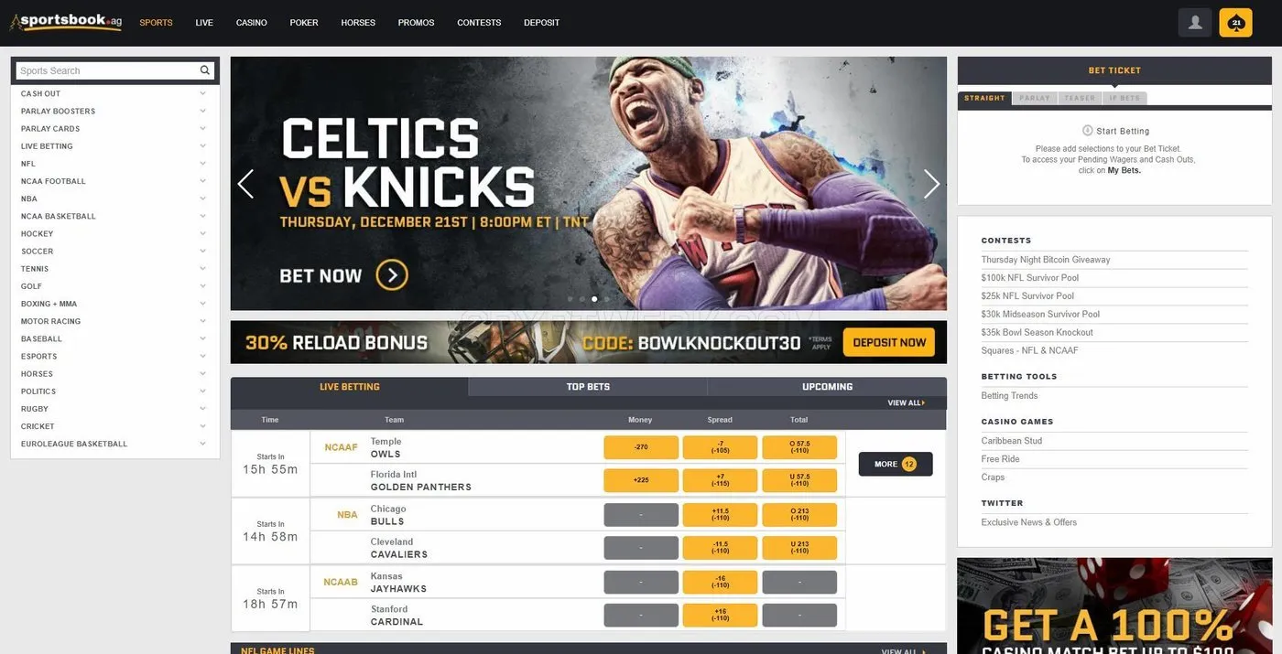1282x654 pixels.
Task: Expand the Euroleague Basketball chevron
Action: point(202,444)
